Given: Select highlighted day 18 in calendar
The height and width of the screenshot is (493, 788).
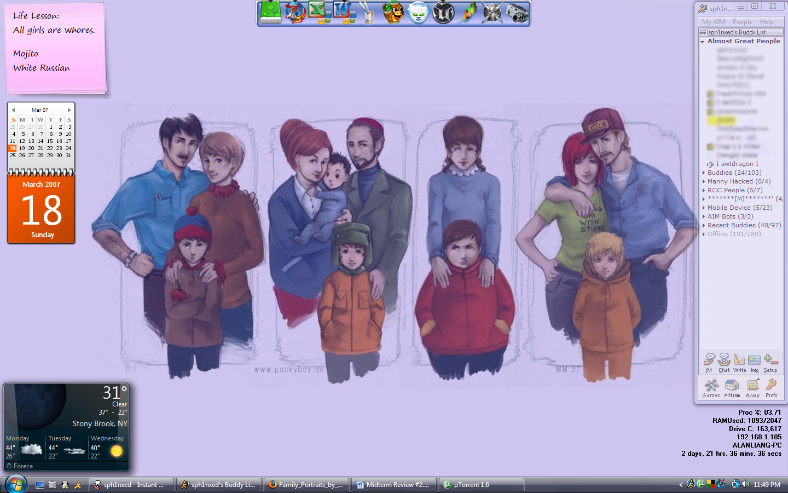Looking at the screenshot, I should point(13,148).
